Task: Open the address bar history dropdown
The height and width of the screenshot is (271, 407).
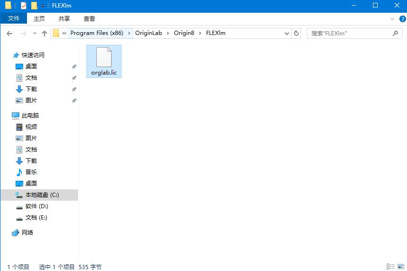Action: [287, 34]
